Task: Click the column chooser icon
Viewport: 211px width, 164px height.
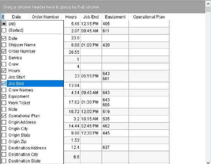Action: pyautogui.click(x=2, y=17)
